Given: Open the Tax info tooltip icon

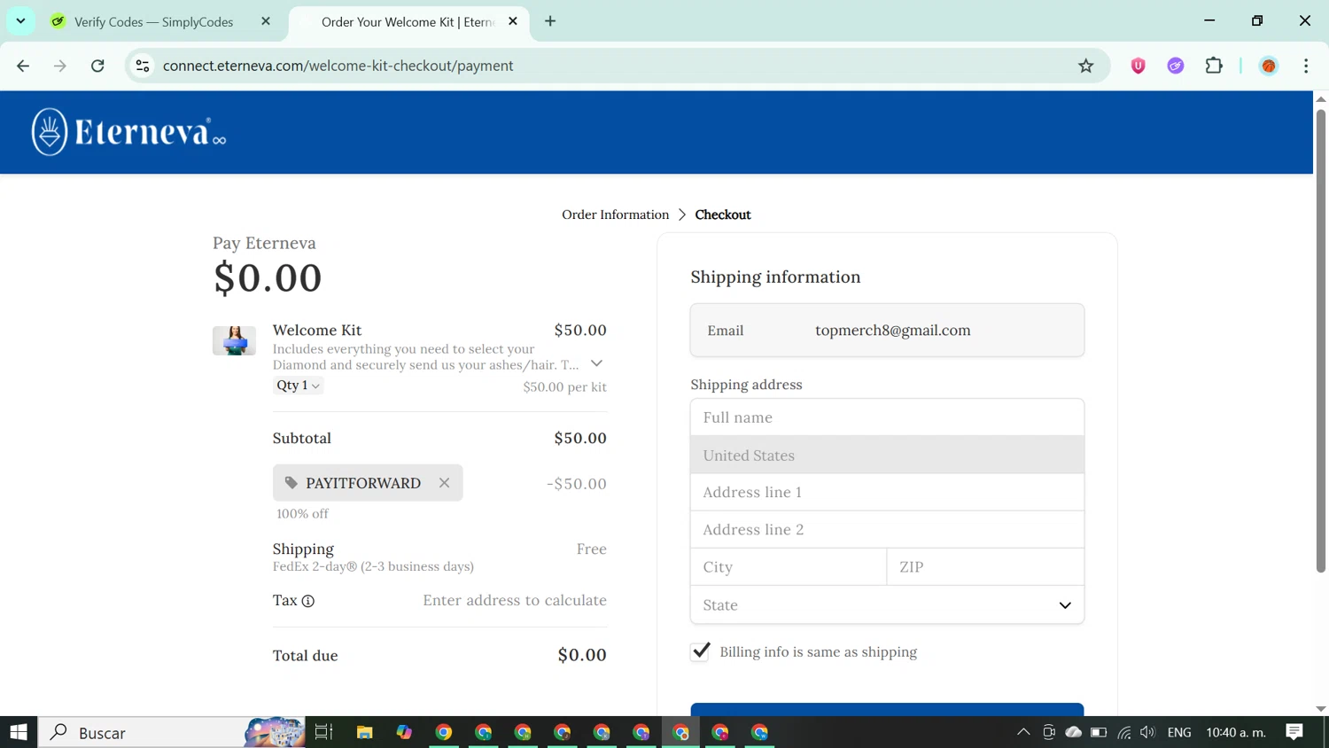Looking at the screenshot, I should click(308, 601).
